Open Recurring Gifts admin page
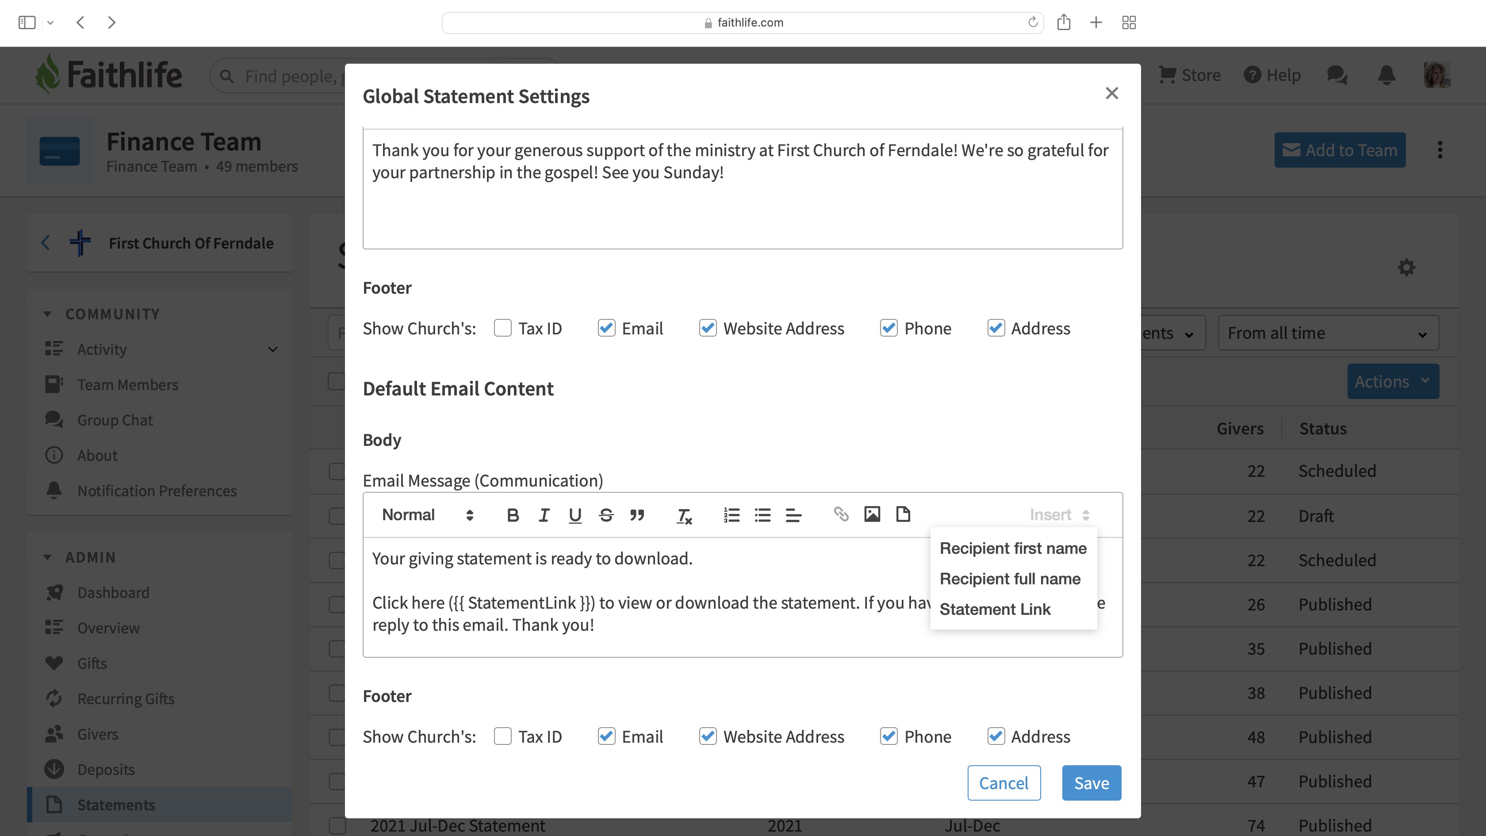 pos(126,699)
